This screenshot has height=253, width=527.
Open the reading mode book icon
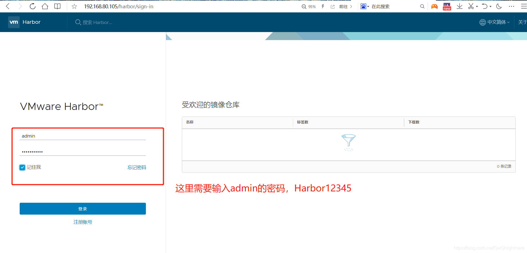pyautogui.click(x=57, y=6)
